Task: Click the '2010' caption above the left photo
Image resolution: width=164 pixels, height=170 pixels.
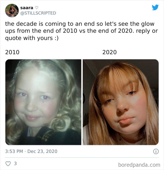Action: coord(12,52)
